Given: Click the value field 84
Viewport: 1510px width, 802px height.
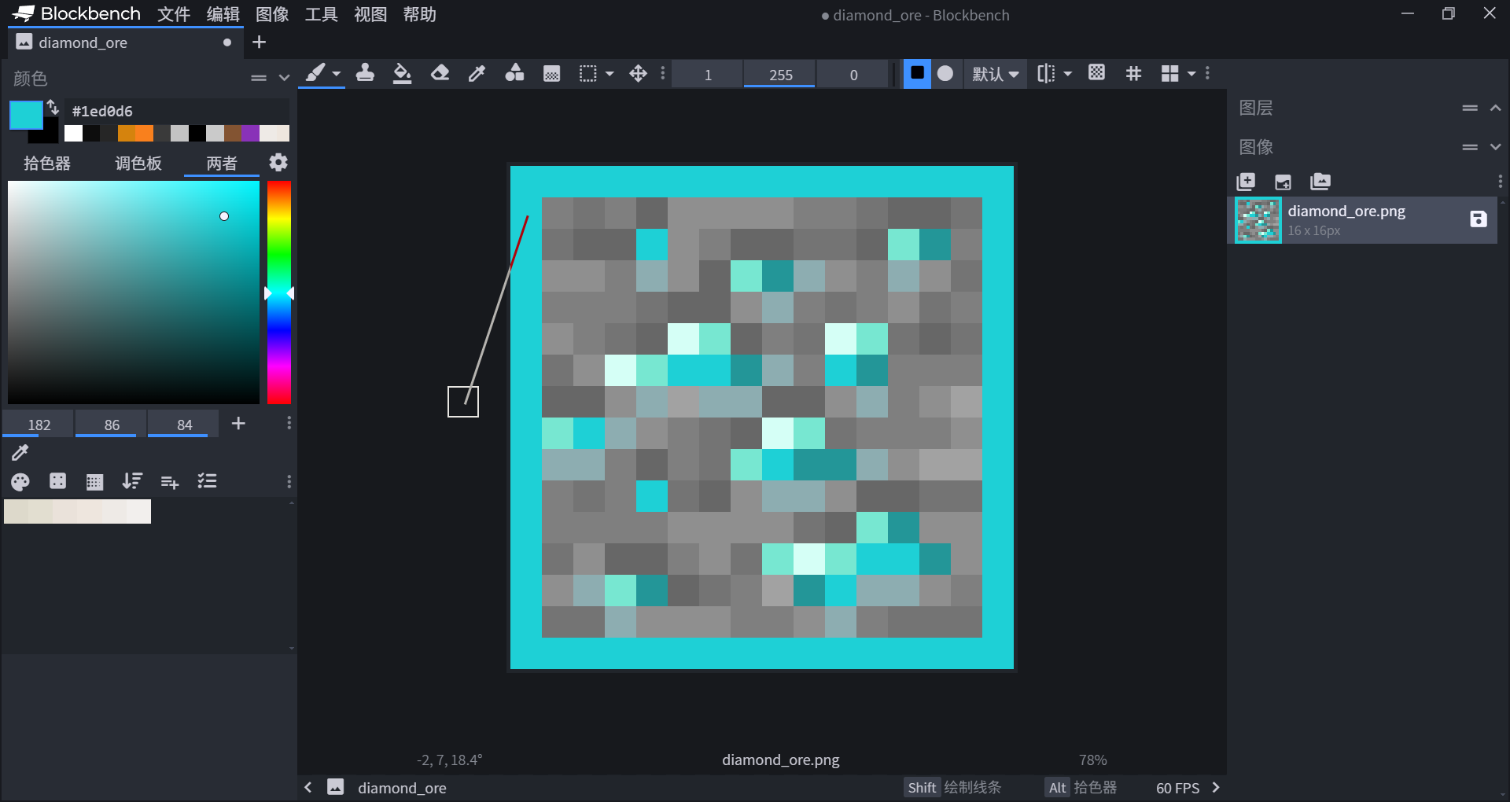Looking at the screenshot, I should tap(184, 425).
